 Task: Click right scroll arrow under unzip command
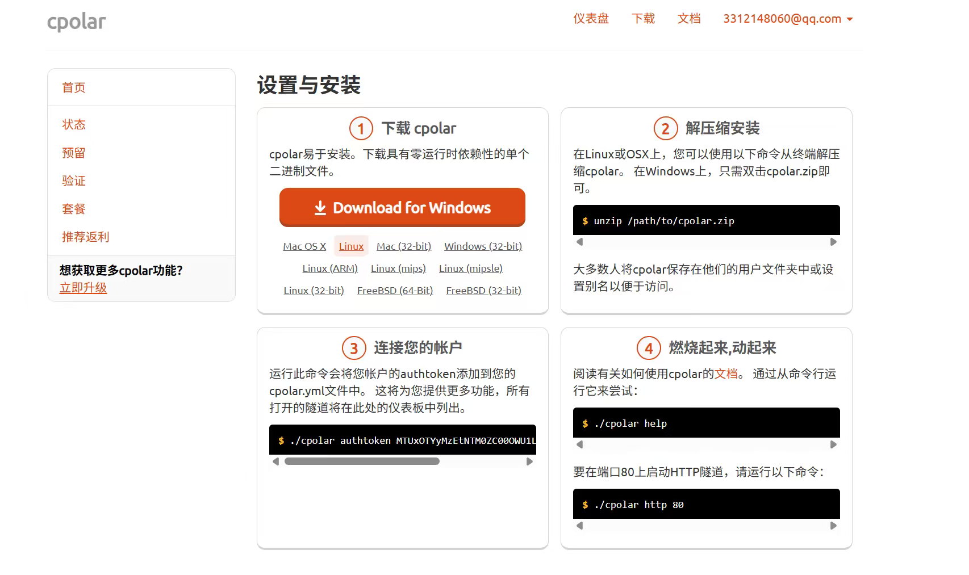[833, 242]
